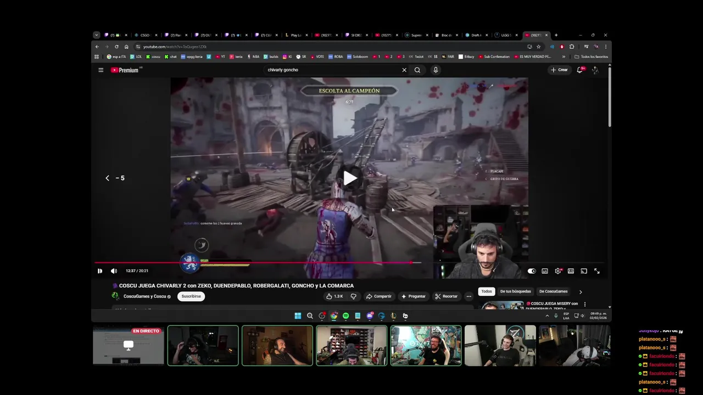The width and height of the screenshot is (703, 395).
Task: Open Windows Start menu on taskbar
Action: 298,316
